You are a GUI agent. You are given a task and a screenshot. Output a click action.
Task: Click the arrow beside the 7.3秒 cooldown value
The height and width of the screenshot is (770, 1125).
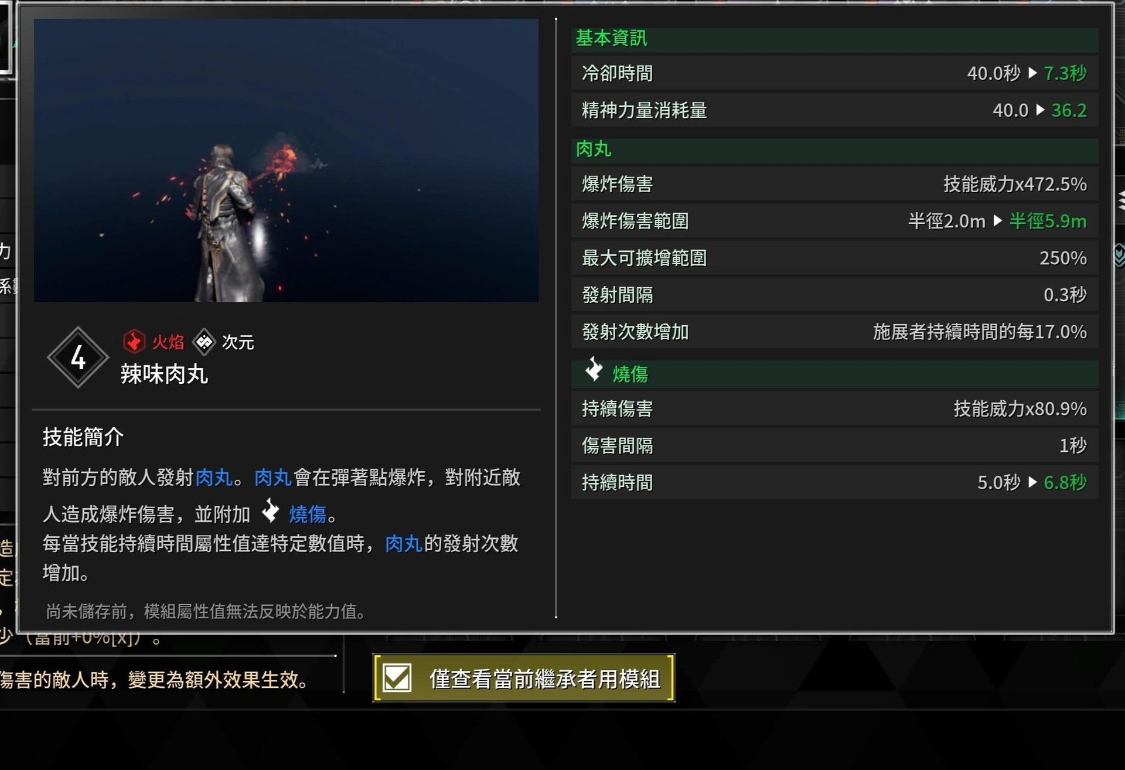(1032, 73)
